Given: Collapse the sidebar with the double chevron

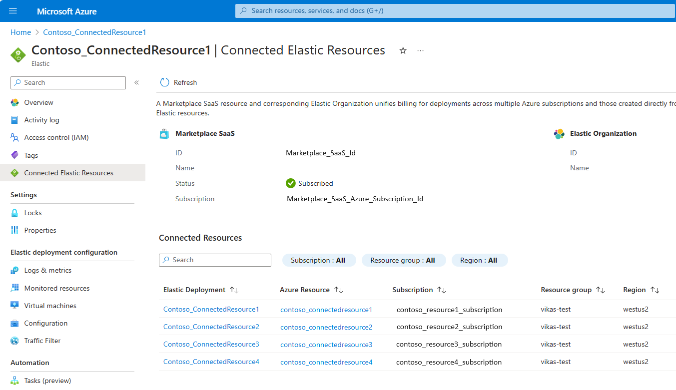Looking at the screenshot, I should pos(136,83).
